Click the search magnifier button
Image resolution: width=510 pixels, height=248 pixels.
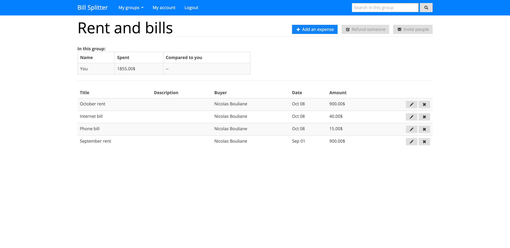[426, 7]
